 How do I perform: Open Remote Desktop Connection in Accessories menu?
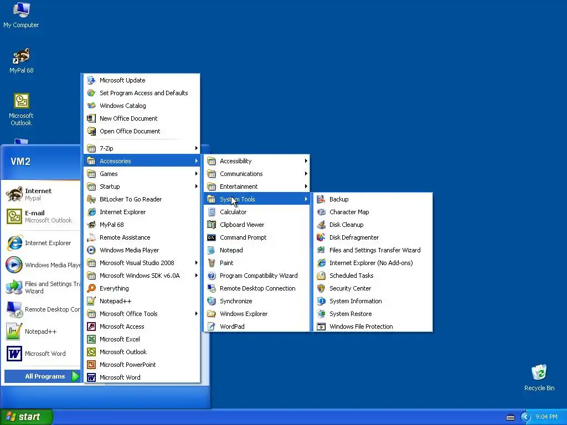point(257,288)
